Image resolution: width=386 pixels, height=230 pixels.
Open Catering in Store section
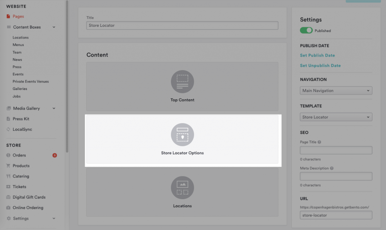click(21, 176)
